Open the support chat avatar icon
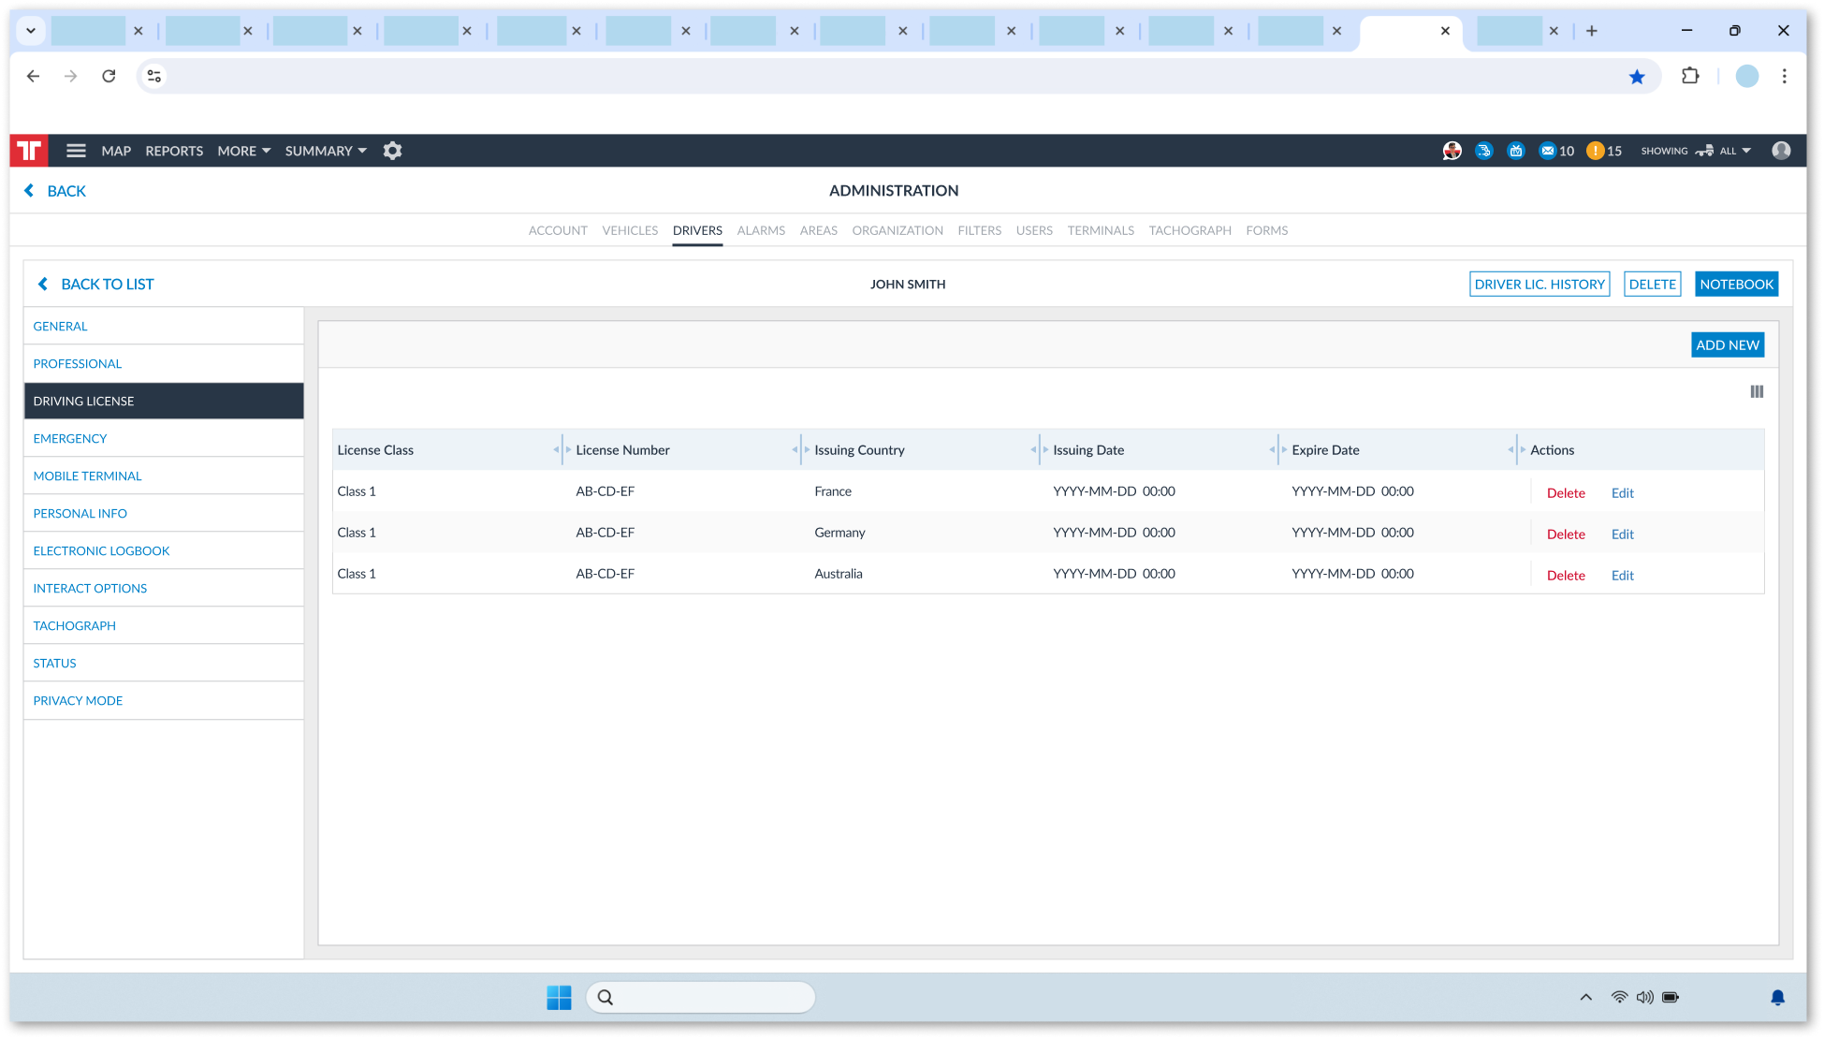Image resolution: width=1824 pixels, height=1039 pixels. point(1452,151)
